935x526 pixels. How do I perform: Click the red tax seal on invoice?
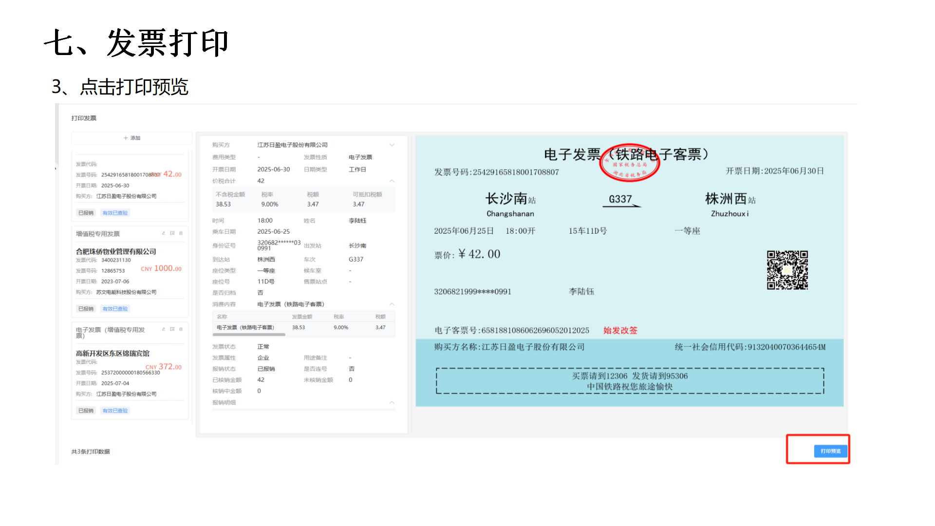[x=629, y=163]
